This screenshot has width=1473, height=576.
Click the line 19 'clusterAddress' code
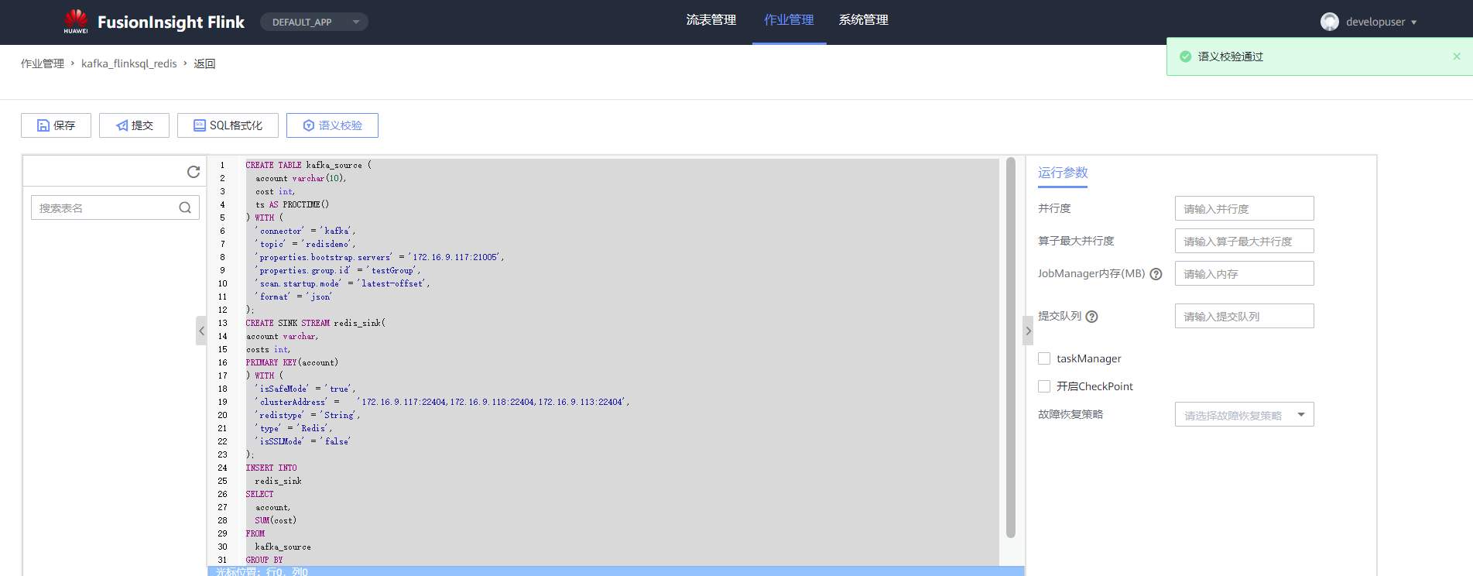point(442,402)
